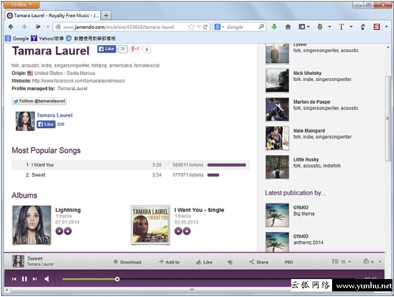Click the Little Husky artist thumbnail
Image resolution: width=394 pixels, height=297 pixels.
click(x=277, y=167)
